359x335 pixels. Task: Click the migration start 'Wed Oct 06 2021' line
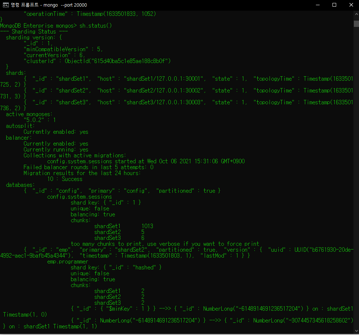146,161
